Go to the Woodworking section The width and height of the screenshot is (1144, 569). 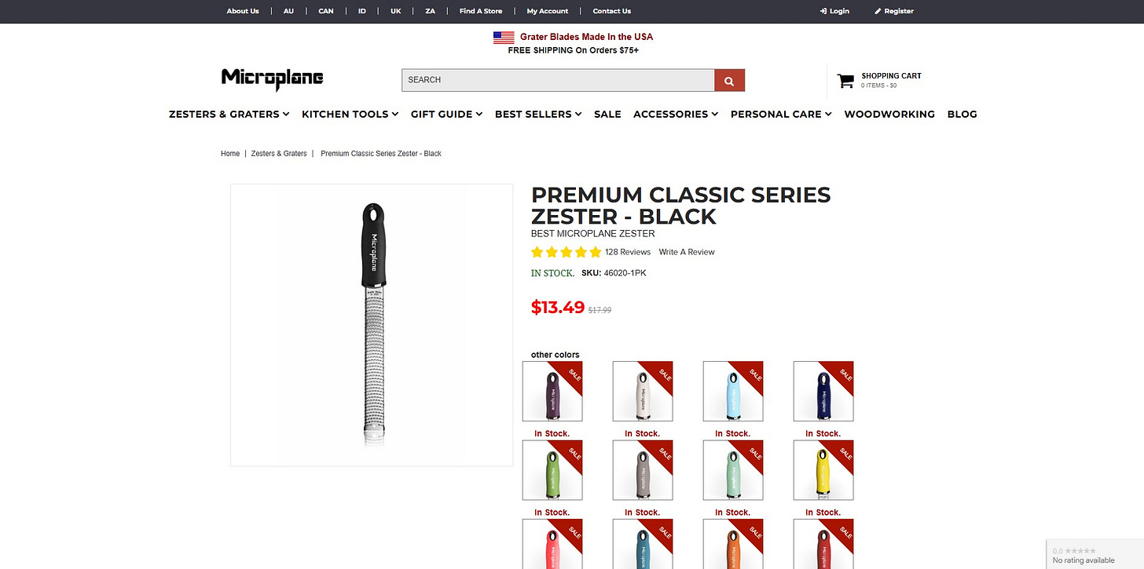889,114
